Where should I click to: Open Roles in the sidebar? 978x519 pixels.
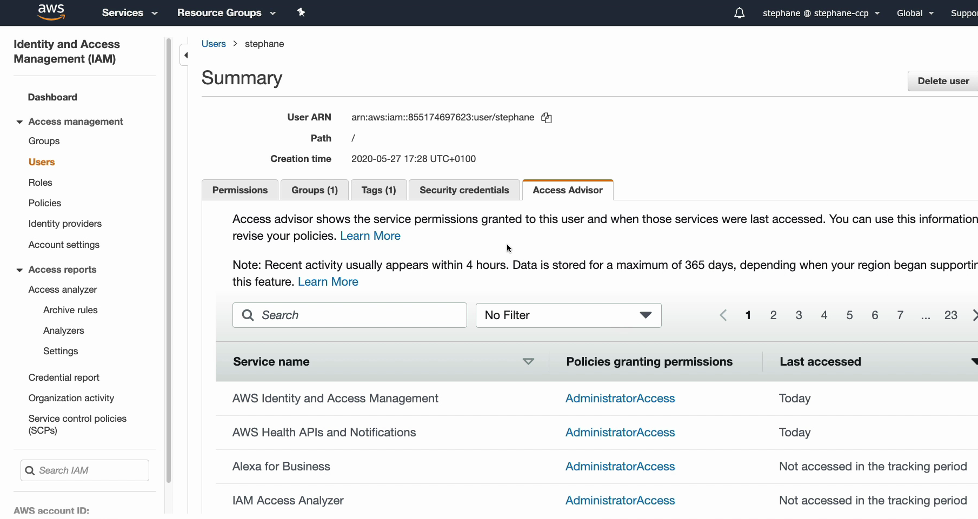(41, 183)
